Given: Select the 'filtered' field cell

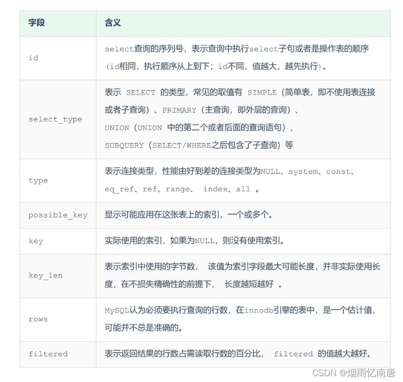Looking at the screenshot, I should coord(58,354).
